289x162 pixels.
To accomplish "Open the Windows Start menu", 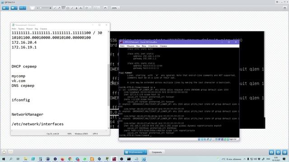I will [x=3, y=159].
